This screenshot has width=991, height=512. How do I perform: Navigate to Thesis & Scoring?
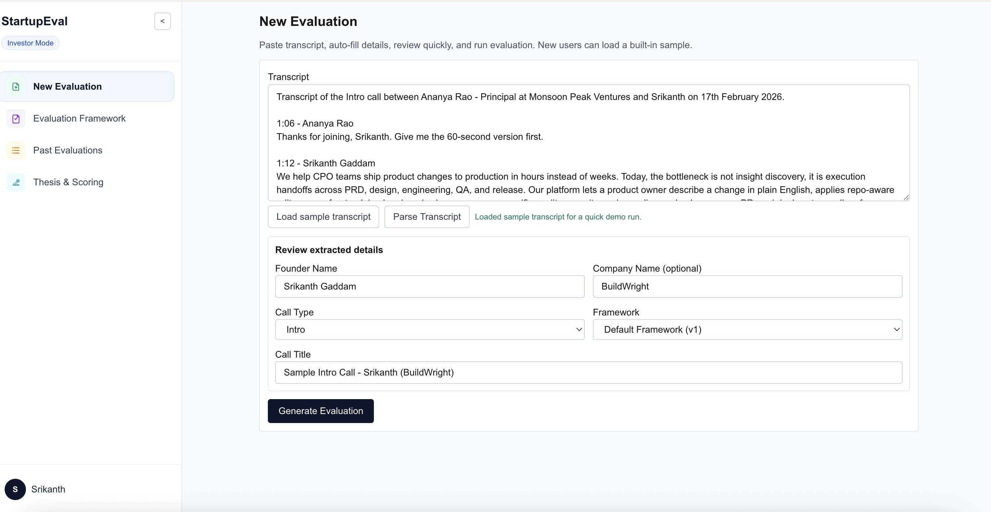pyautogui.click(x=68, y=182)
